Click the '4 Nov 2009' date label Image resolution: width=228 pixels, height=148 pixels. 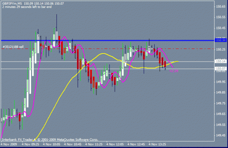pos(9,144)
